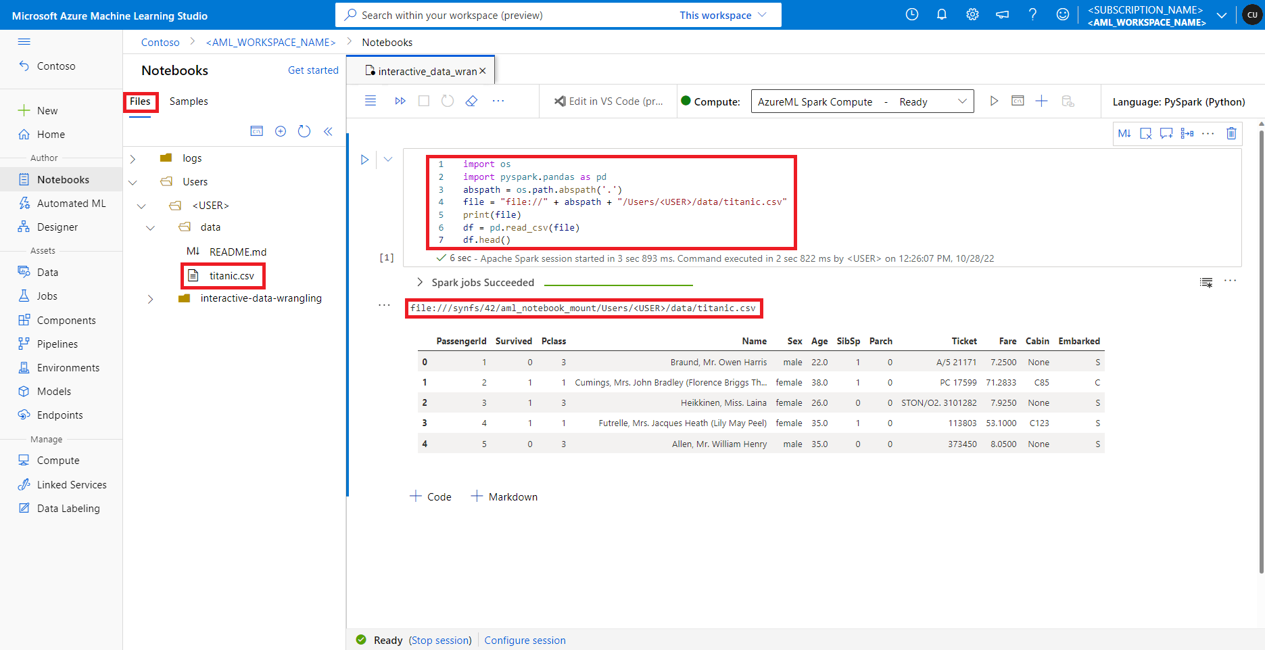This screenshot has width=1265, height=650.
Task: Add a new cell with the plus icon
Action: 1041,100
